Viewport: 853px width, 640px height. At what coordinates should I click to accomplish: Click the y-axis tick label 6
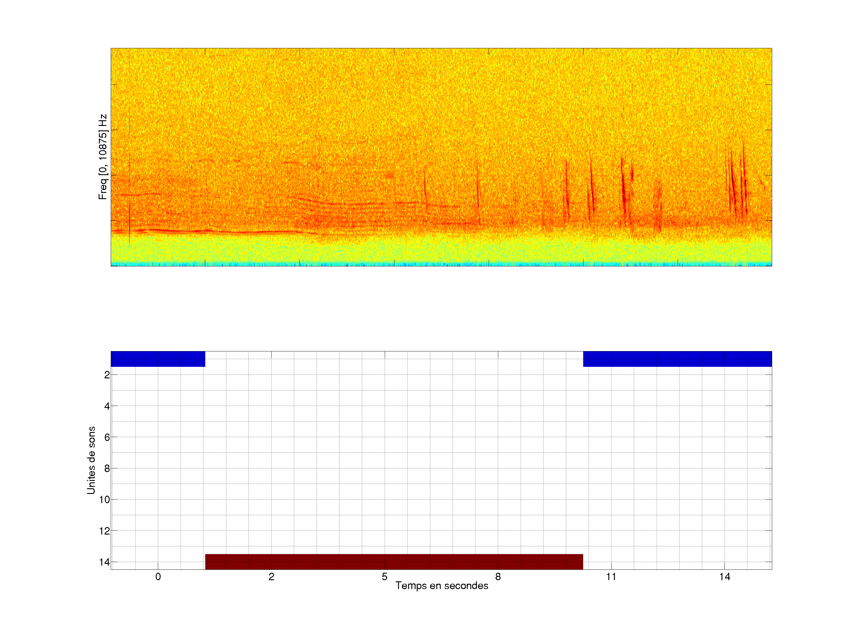[107, 437]
